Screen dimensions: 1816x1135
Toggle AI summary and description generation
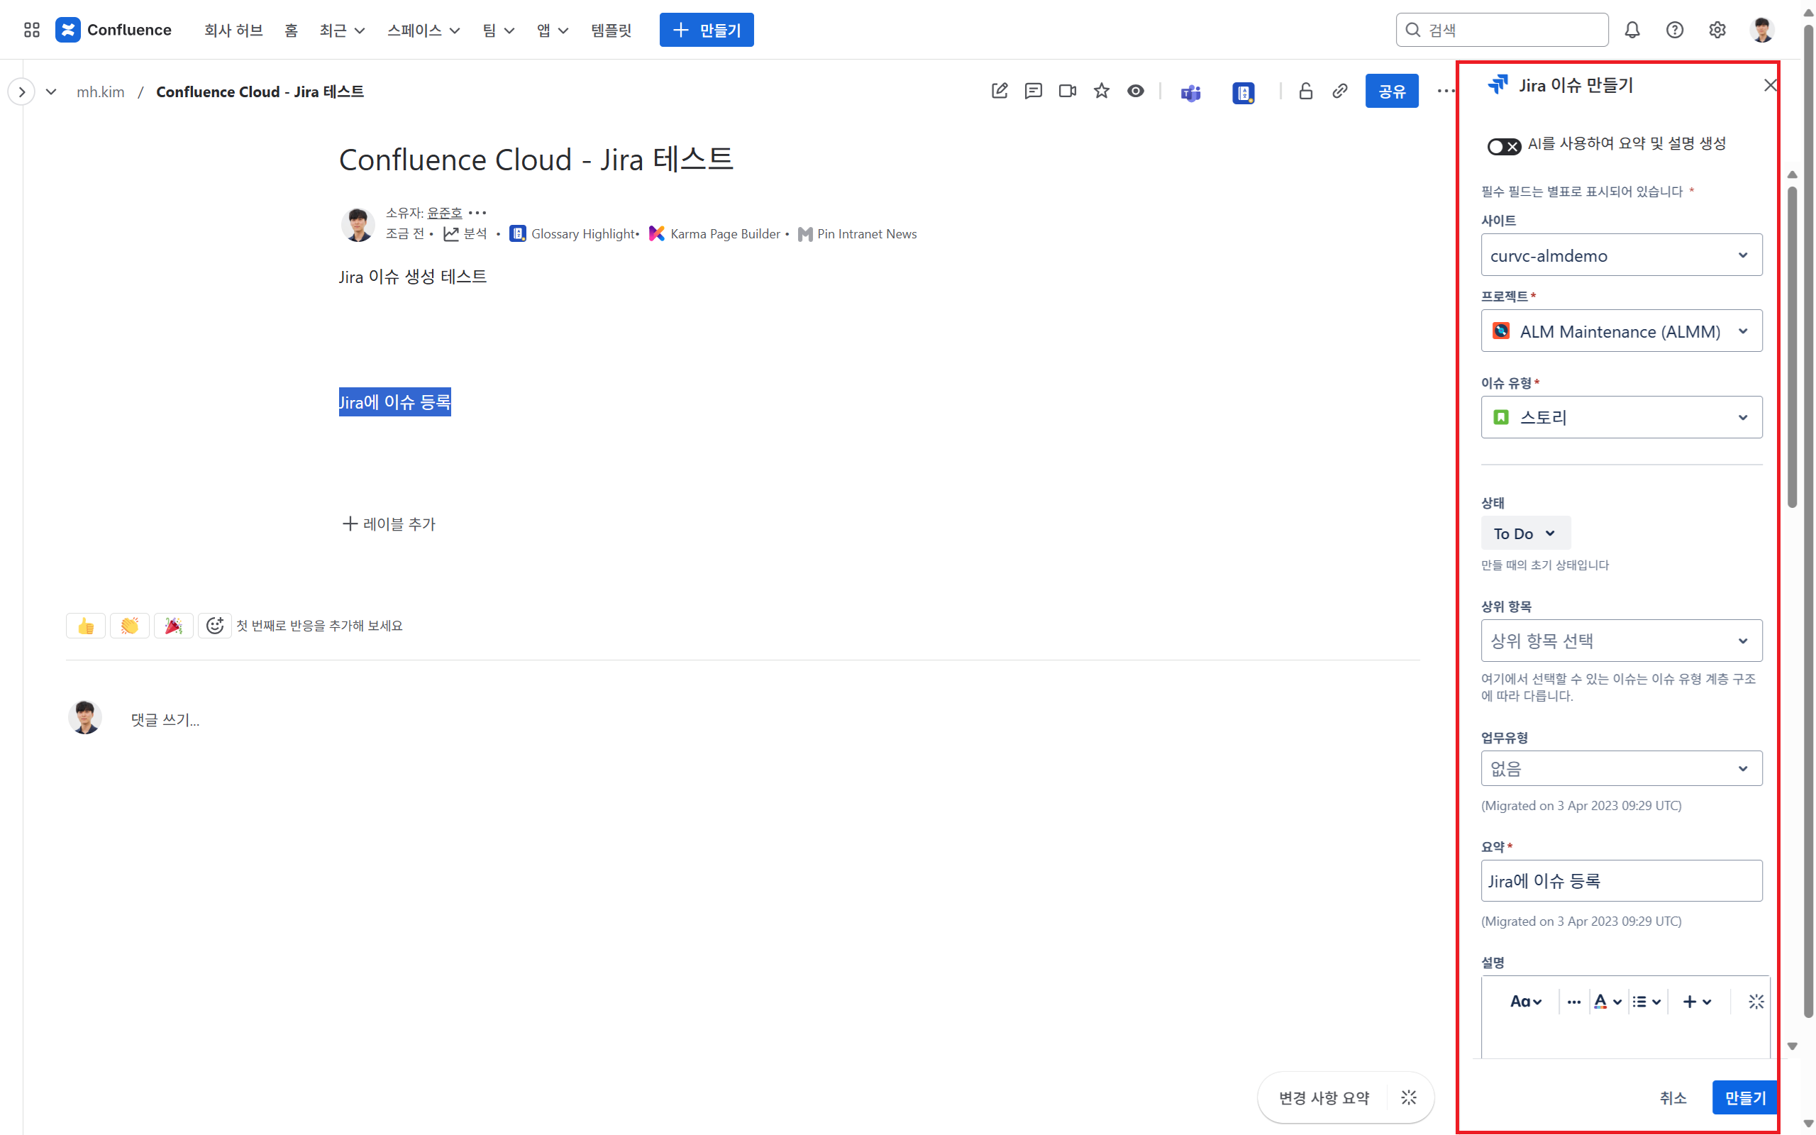1503,146
